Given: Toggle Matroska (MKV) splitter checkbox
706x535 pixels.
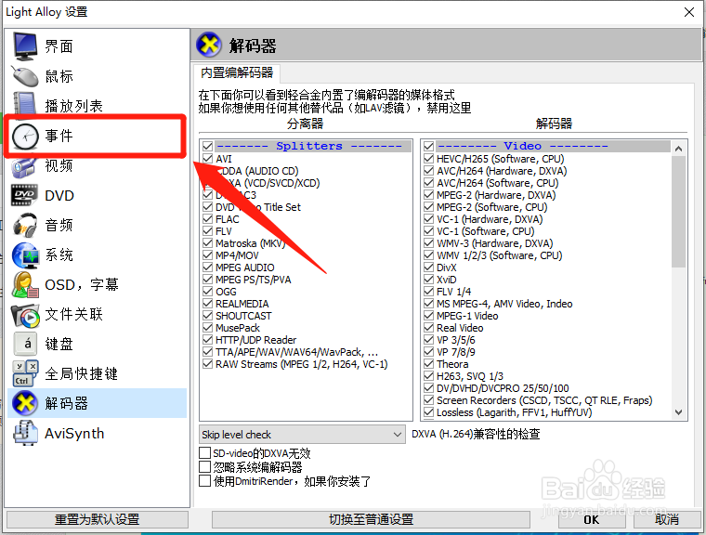Looking at the screenshot, I should click(x=207, y=243).
